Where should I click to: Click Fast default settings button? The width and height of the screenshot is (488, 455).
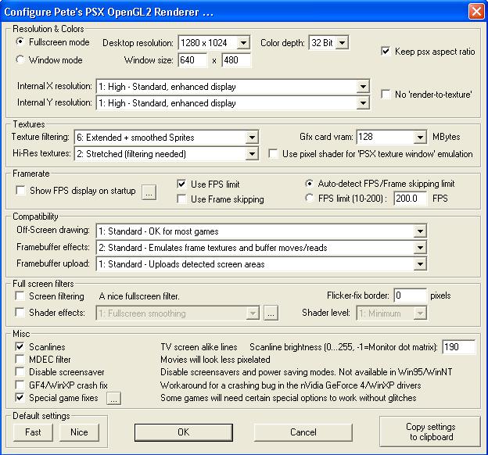click(33, 432)
